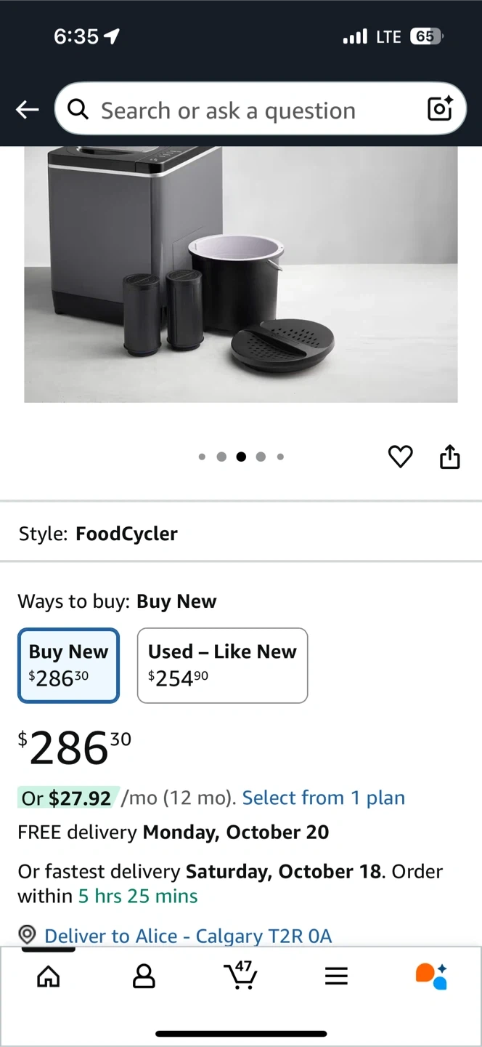482x1047 pixels.
Task: Select the Buy New option
Action: 68,665
